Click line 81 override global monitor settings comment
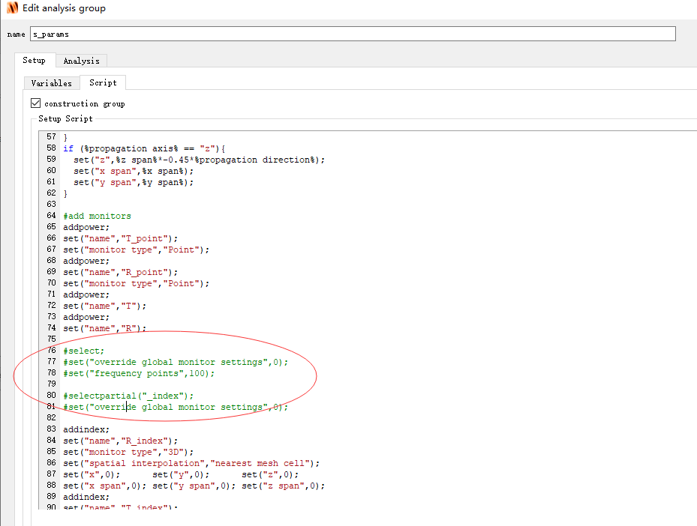Screen dimensions: 697x526 tap(176, 407)
